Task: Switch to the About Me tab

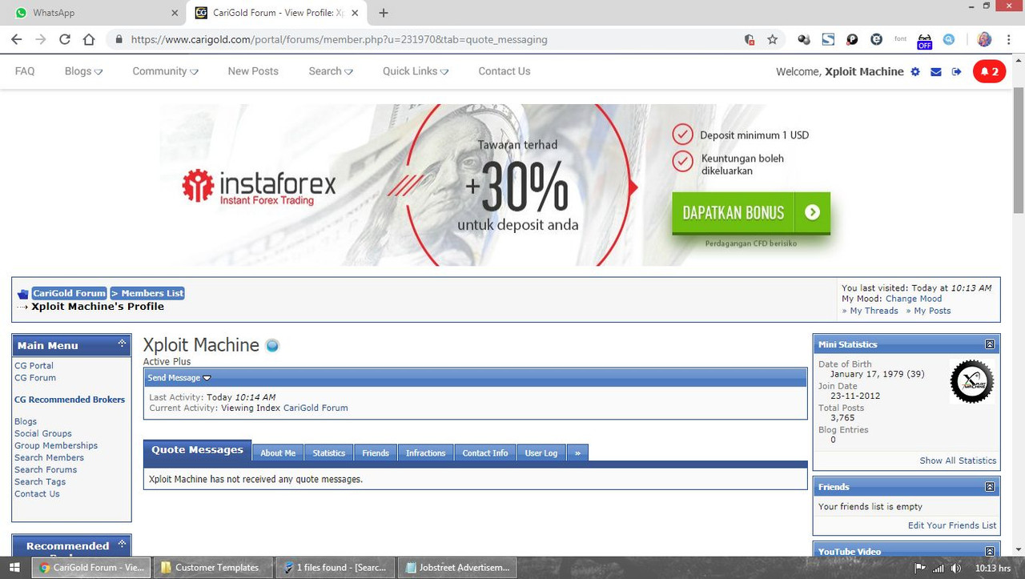Action: pos(278,452)
